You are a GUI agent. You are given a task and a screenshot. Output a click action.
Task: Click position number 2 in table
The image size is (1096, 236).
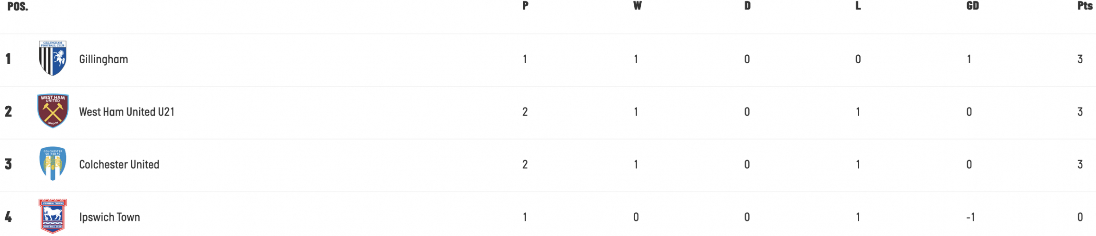[x=9, y=111]
